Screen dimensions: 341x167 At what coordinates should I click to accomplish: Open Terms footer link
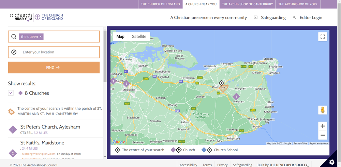(207, 165)
